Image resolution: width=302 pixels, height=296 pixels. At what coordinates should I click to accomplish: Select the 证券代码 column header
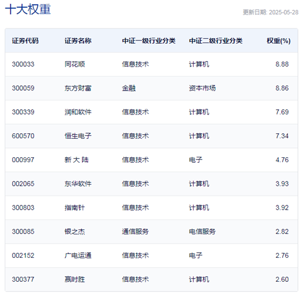tap(25, 41)
